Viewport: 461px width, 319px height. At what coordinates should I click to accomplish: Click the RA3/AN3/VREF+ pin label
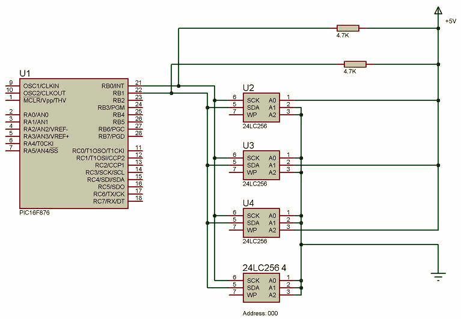[46, 136]
